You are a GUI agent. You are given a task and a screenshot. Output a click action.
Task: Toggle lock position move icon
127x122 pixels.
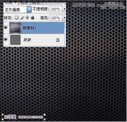pyautogui.click(x=27, y=18)
